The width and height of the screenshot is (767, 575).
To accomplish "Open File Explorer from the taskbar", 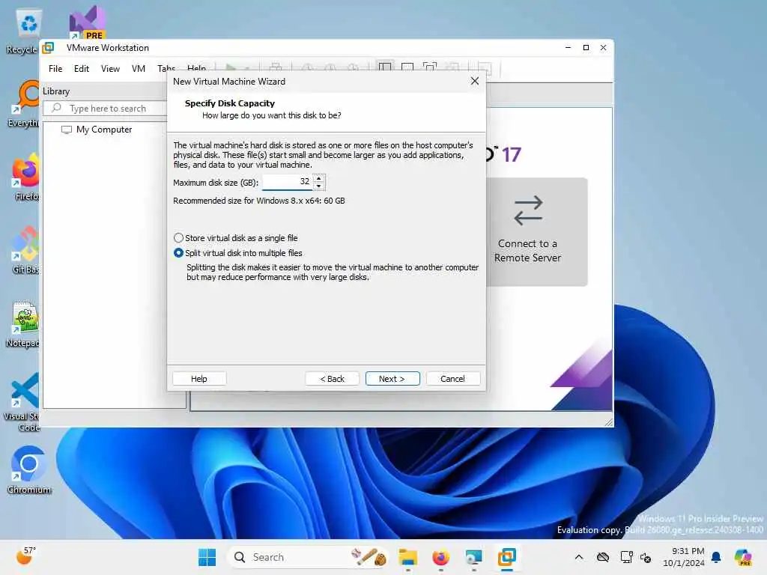I will coord(408,557).
